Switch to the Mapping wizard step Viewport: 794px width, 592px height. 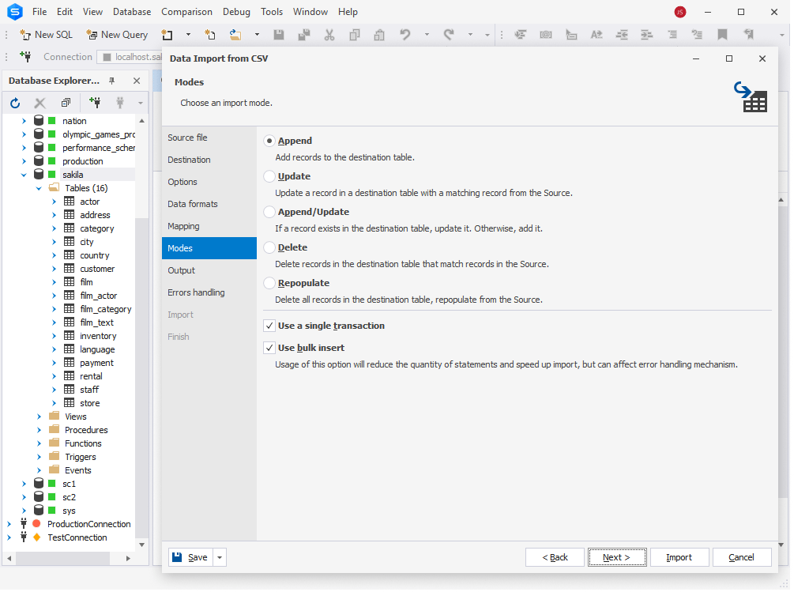(x=183, y=226)
